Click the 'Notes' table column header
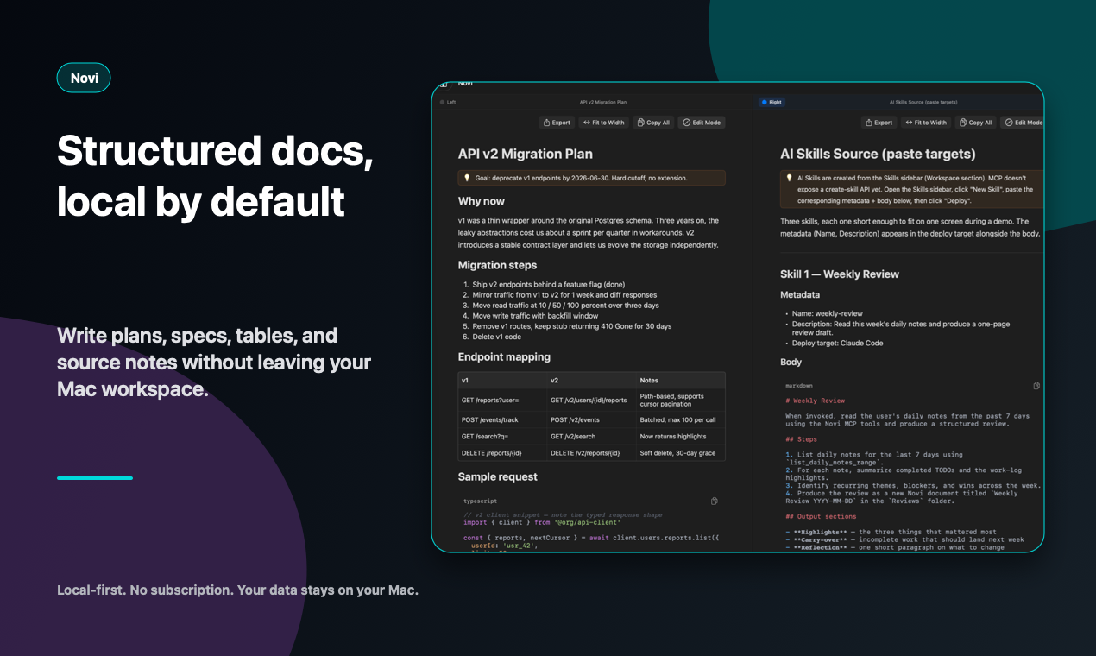1096x656 pixels. [x=681, y=380]
